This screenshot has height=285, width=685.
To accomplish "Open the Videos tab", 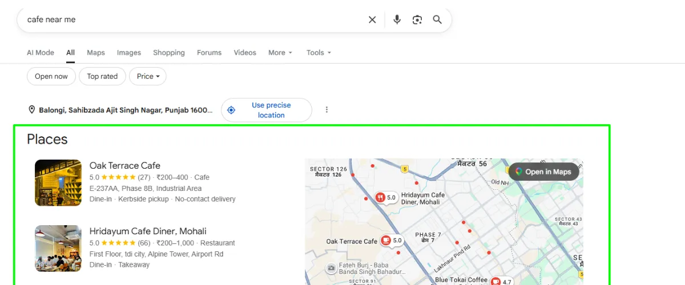I will [245, 52].
